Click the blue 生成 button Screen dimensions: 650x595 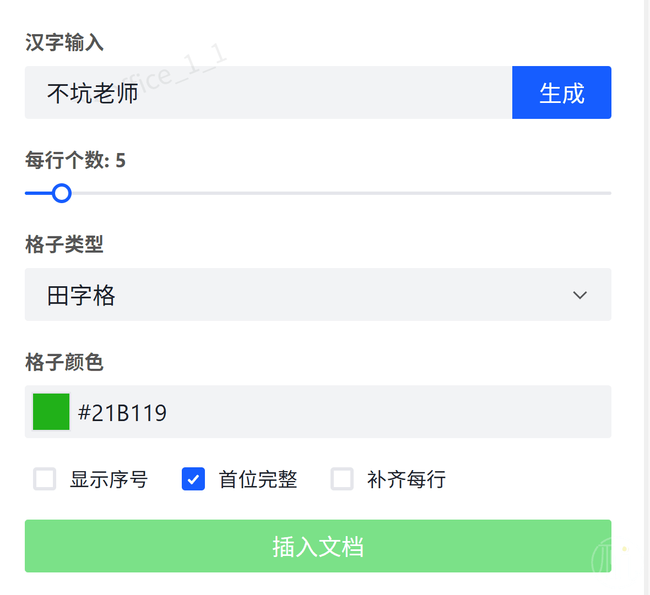pos(561,92)
